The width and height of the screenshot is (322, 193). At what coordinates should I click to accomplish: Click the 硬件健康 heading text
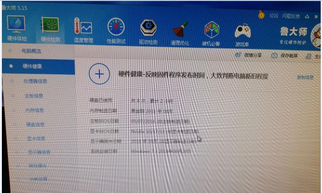click(x=193, y=75)
